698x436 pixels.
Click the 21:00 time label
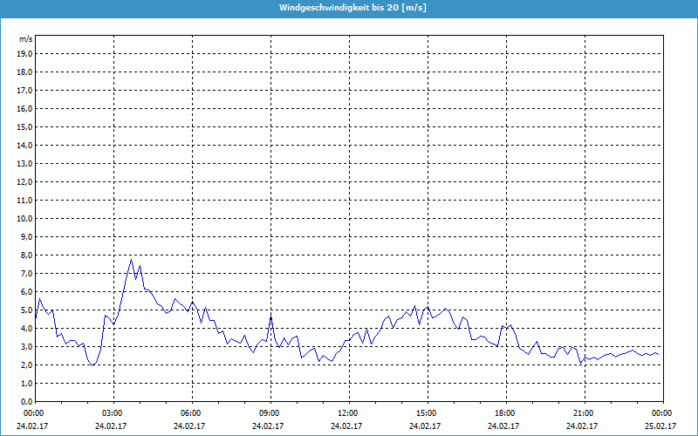pos(583,412)
